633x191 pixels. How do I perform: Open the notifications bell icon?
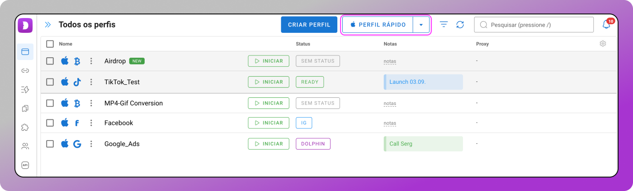pyautogui.click(x=606, y=25)
